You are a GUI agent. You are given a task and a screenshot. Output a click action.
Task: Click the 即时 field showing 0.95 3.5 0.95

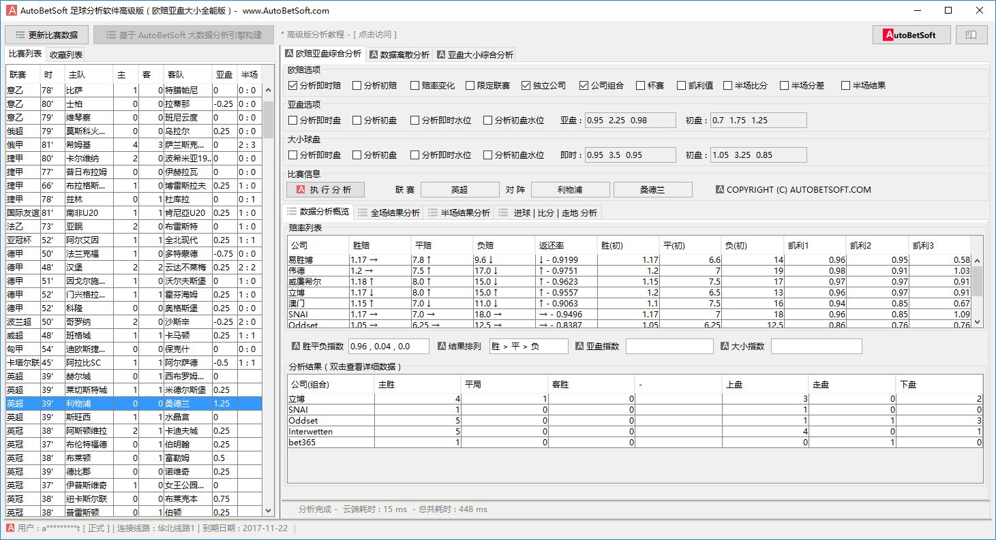632,155
